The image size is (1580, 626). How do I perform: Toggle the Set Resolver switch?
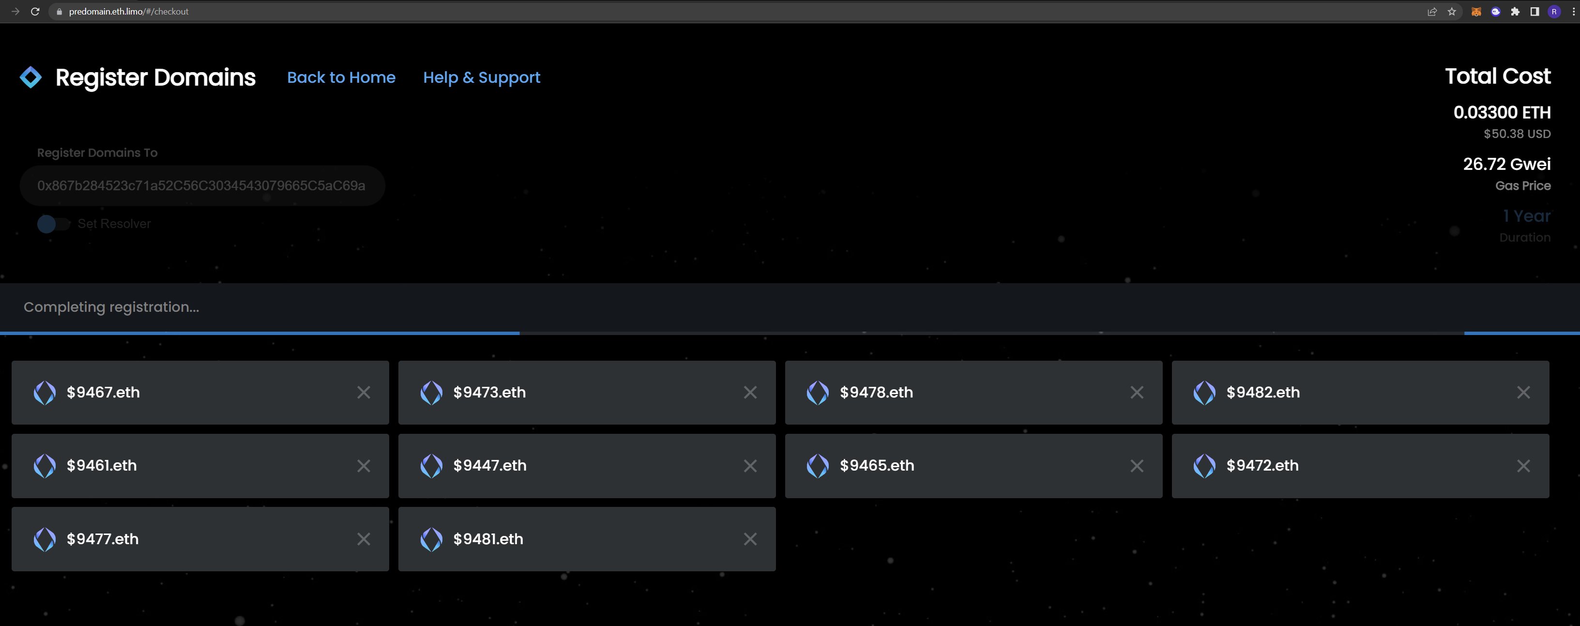click(53, 224)
